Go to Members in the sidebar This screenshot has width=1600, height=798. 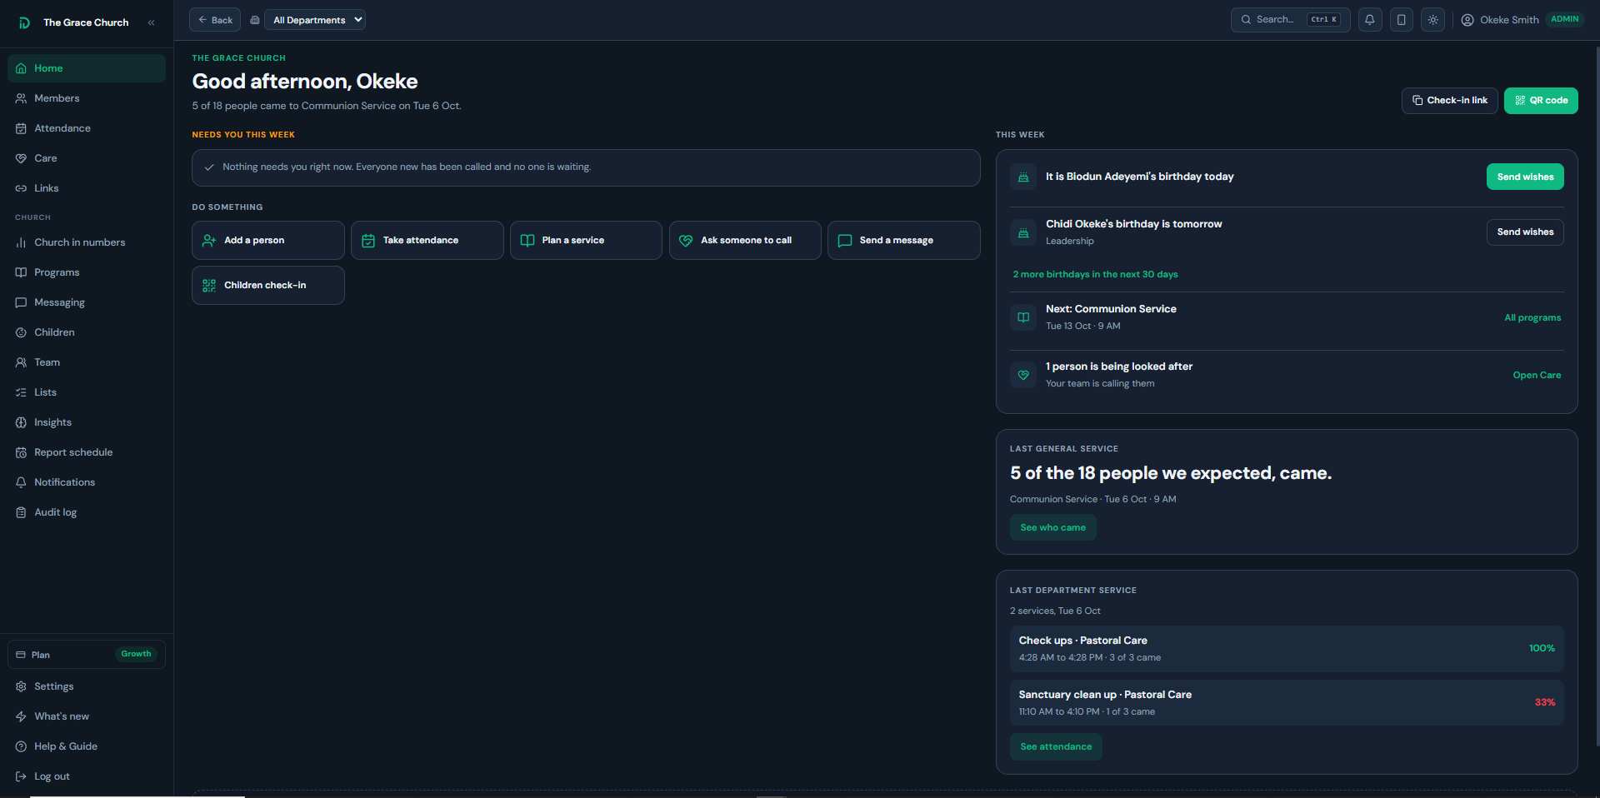click(x=87, y=98)
